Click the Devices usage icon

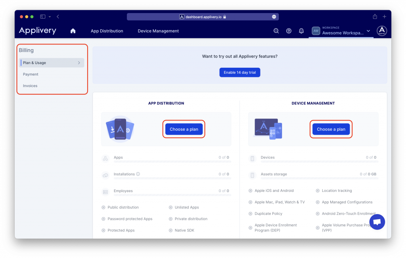point(253,159)
